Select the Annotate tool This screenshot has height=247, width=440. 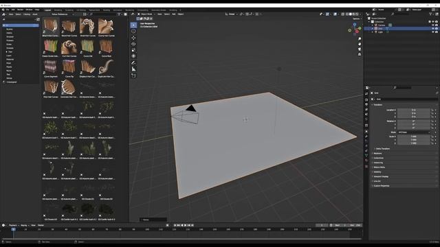(133, 62)
